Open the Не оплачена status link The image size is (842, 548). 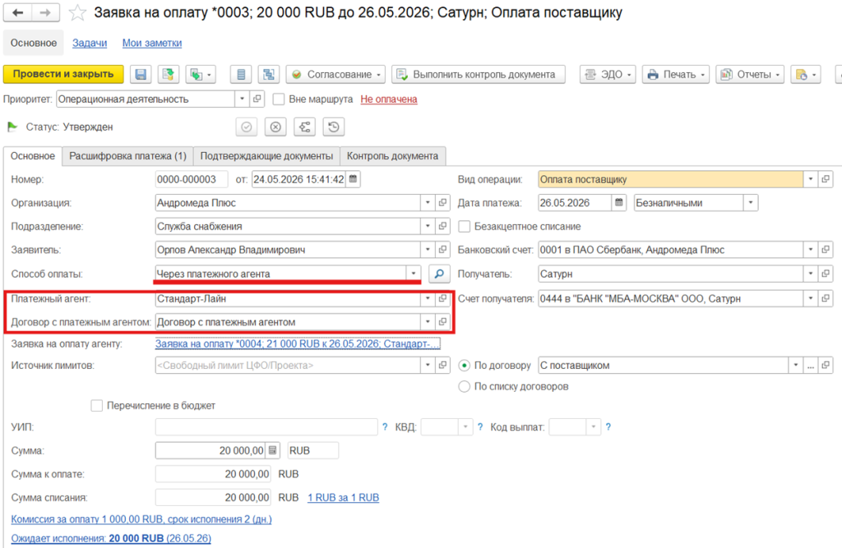(389, 99)
